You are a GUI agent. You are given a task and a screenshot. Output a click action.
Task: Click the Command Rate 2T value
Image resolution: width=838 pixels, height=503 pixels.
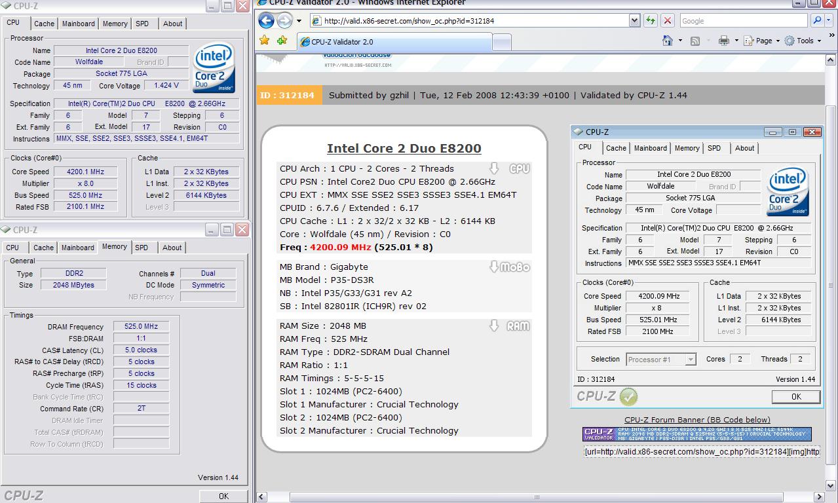142,409
